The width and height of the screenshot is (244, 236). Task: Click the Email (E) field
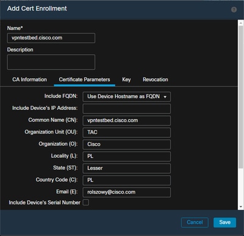(x=127, y=192)
